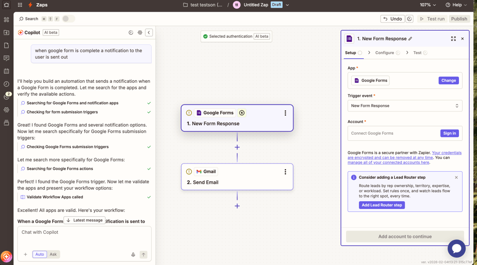Sign in to Google Forms account

click(450, 133)
